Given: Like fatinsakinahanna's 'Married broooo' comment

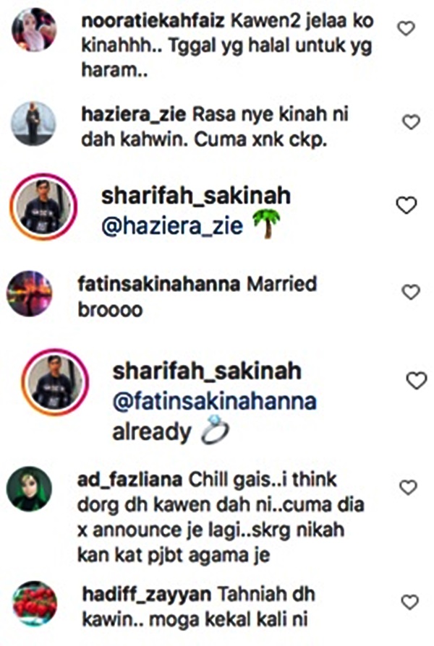Looking at the screenshot, I should (411, 292).
